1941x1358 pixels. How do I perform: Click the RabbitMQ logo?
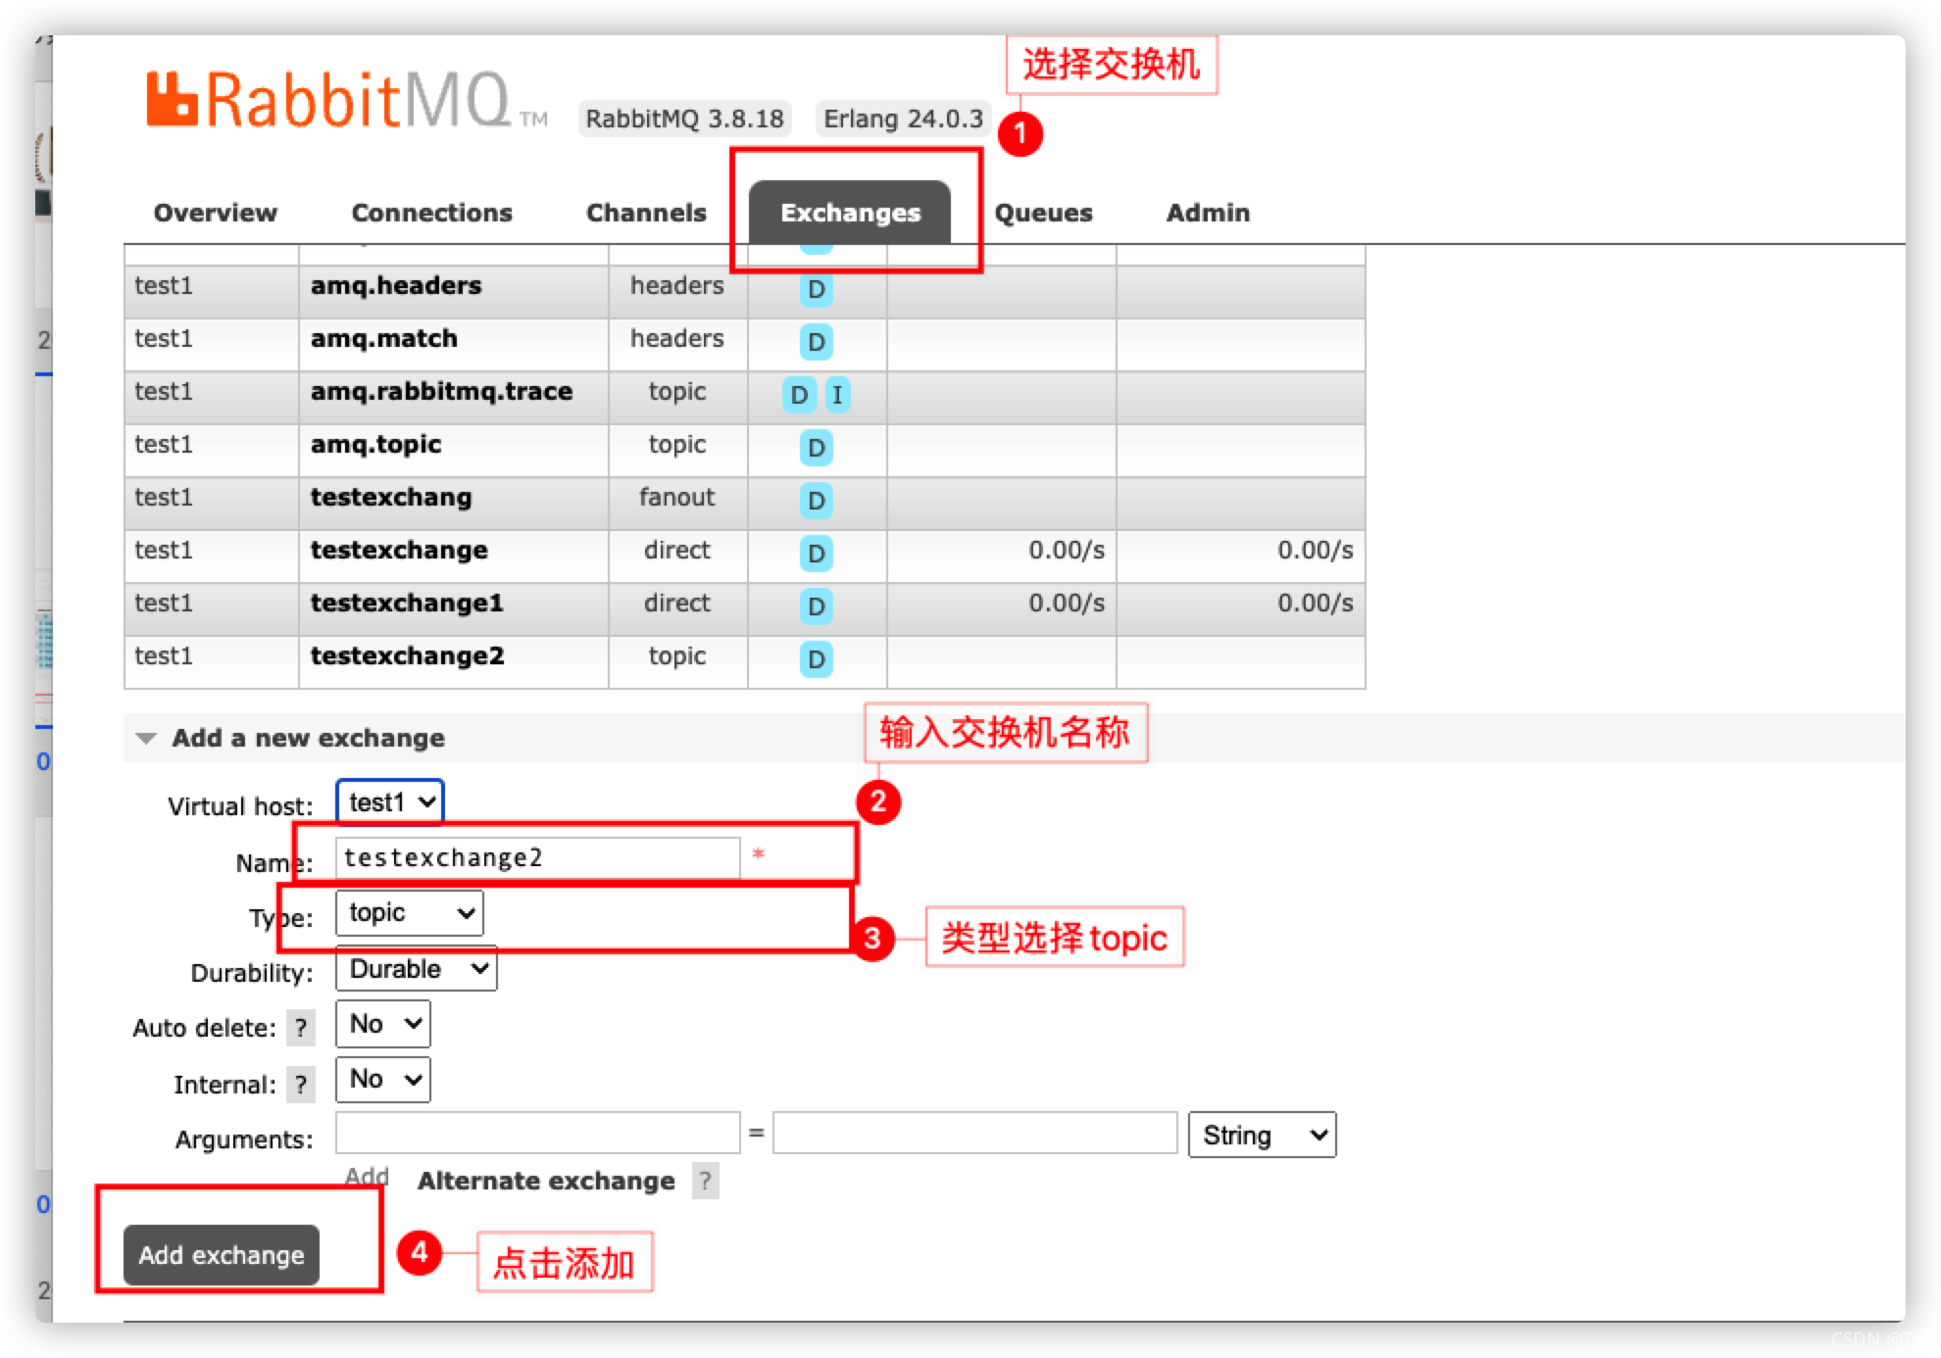tap(328, 100)
